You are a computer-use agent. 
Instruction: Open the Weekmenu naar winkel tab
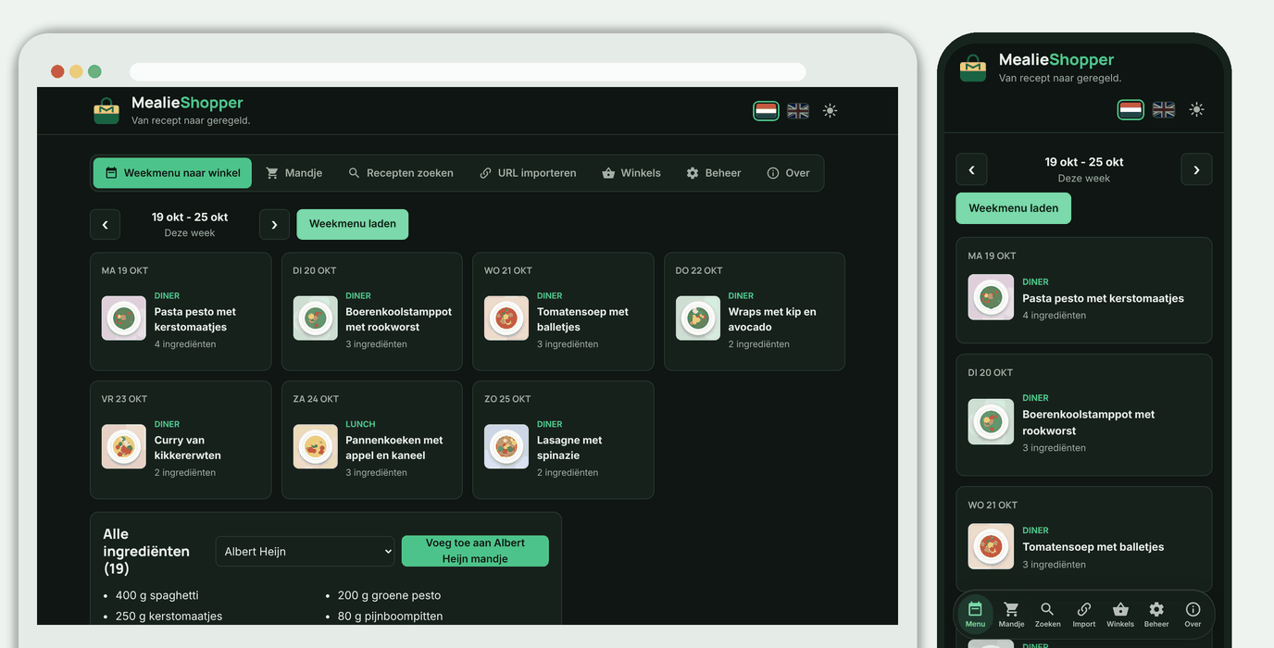click(172, 173)
